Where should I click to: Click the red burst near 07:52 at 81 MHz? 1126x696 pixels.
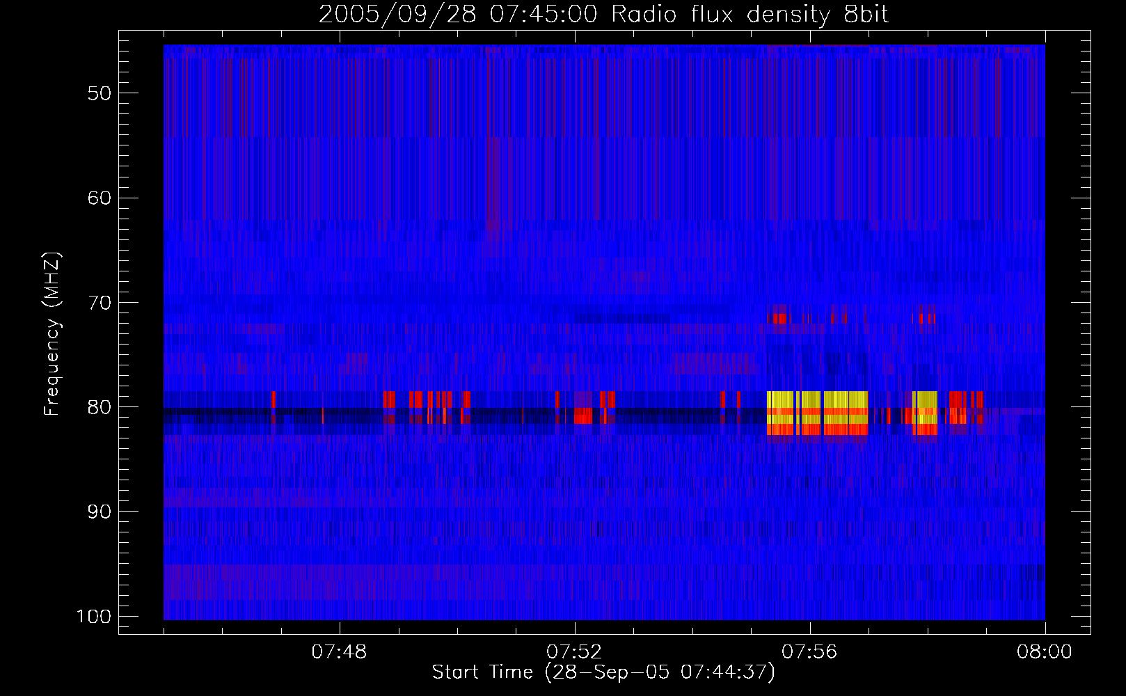coord(583,416)
